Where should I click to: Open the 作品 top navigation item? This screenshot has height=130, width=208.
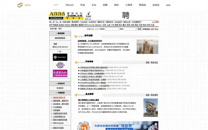[x=83, y=5]
